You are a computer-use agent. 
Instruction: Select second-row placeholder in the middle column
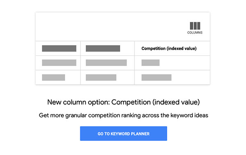coord(101,77)
